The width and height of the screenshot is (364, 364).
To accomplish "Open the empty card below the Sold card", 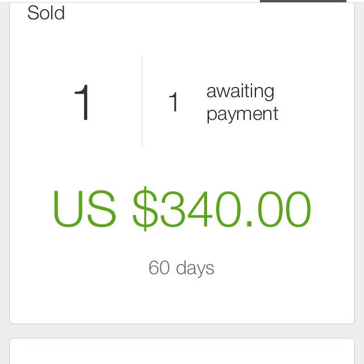I will coord(182,351).
